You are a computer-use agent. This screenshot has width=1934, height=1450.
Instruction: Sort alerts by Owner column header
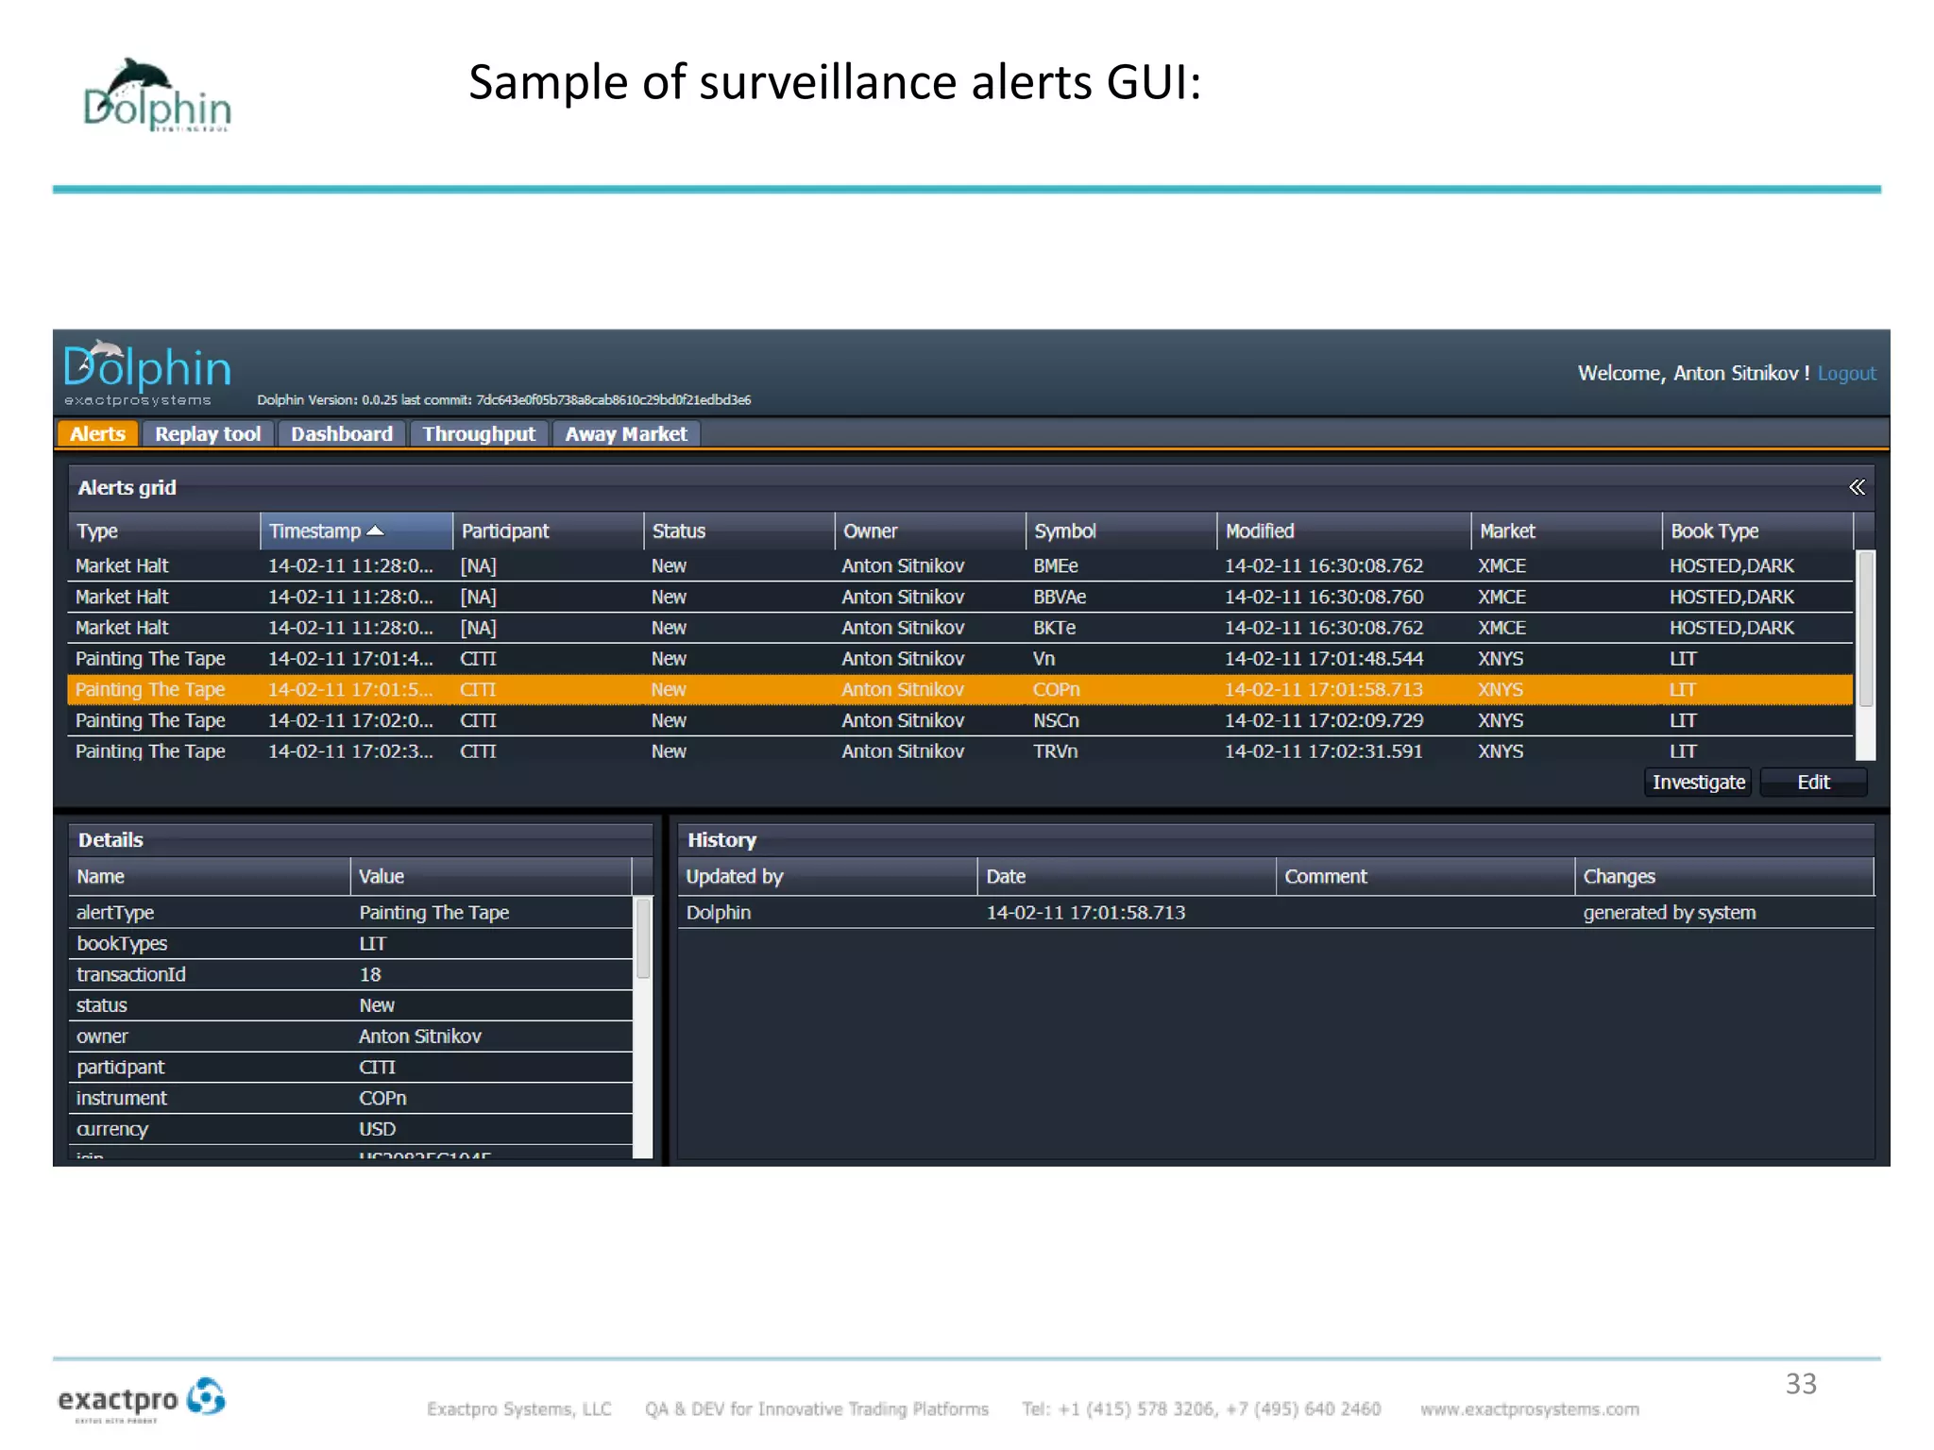930,531
